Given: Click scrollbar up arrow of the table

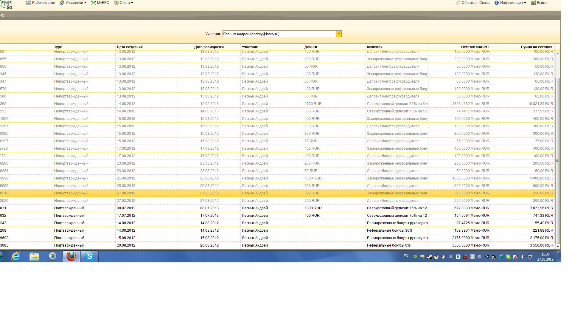Looking at the screenshot, I should click(x=557, y=53).
